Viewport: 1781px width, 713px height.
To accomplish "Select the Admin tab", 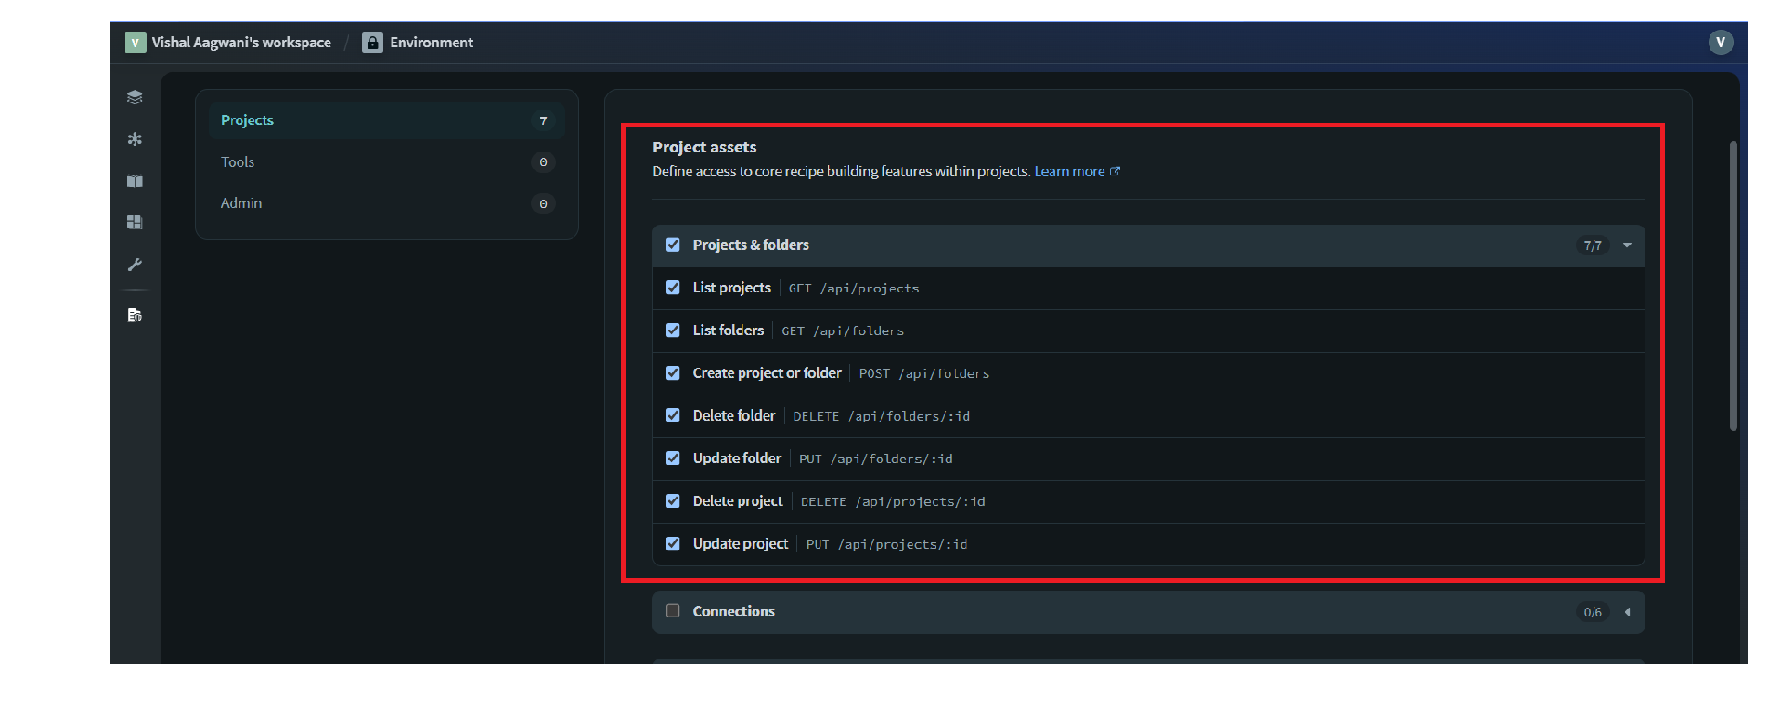I will pos(386,203).
